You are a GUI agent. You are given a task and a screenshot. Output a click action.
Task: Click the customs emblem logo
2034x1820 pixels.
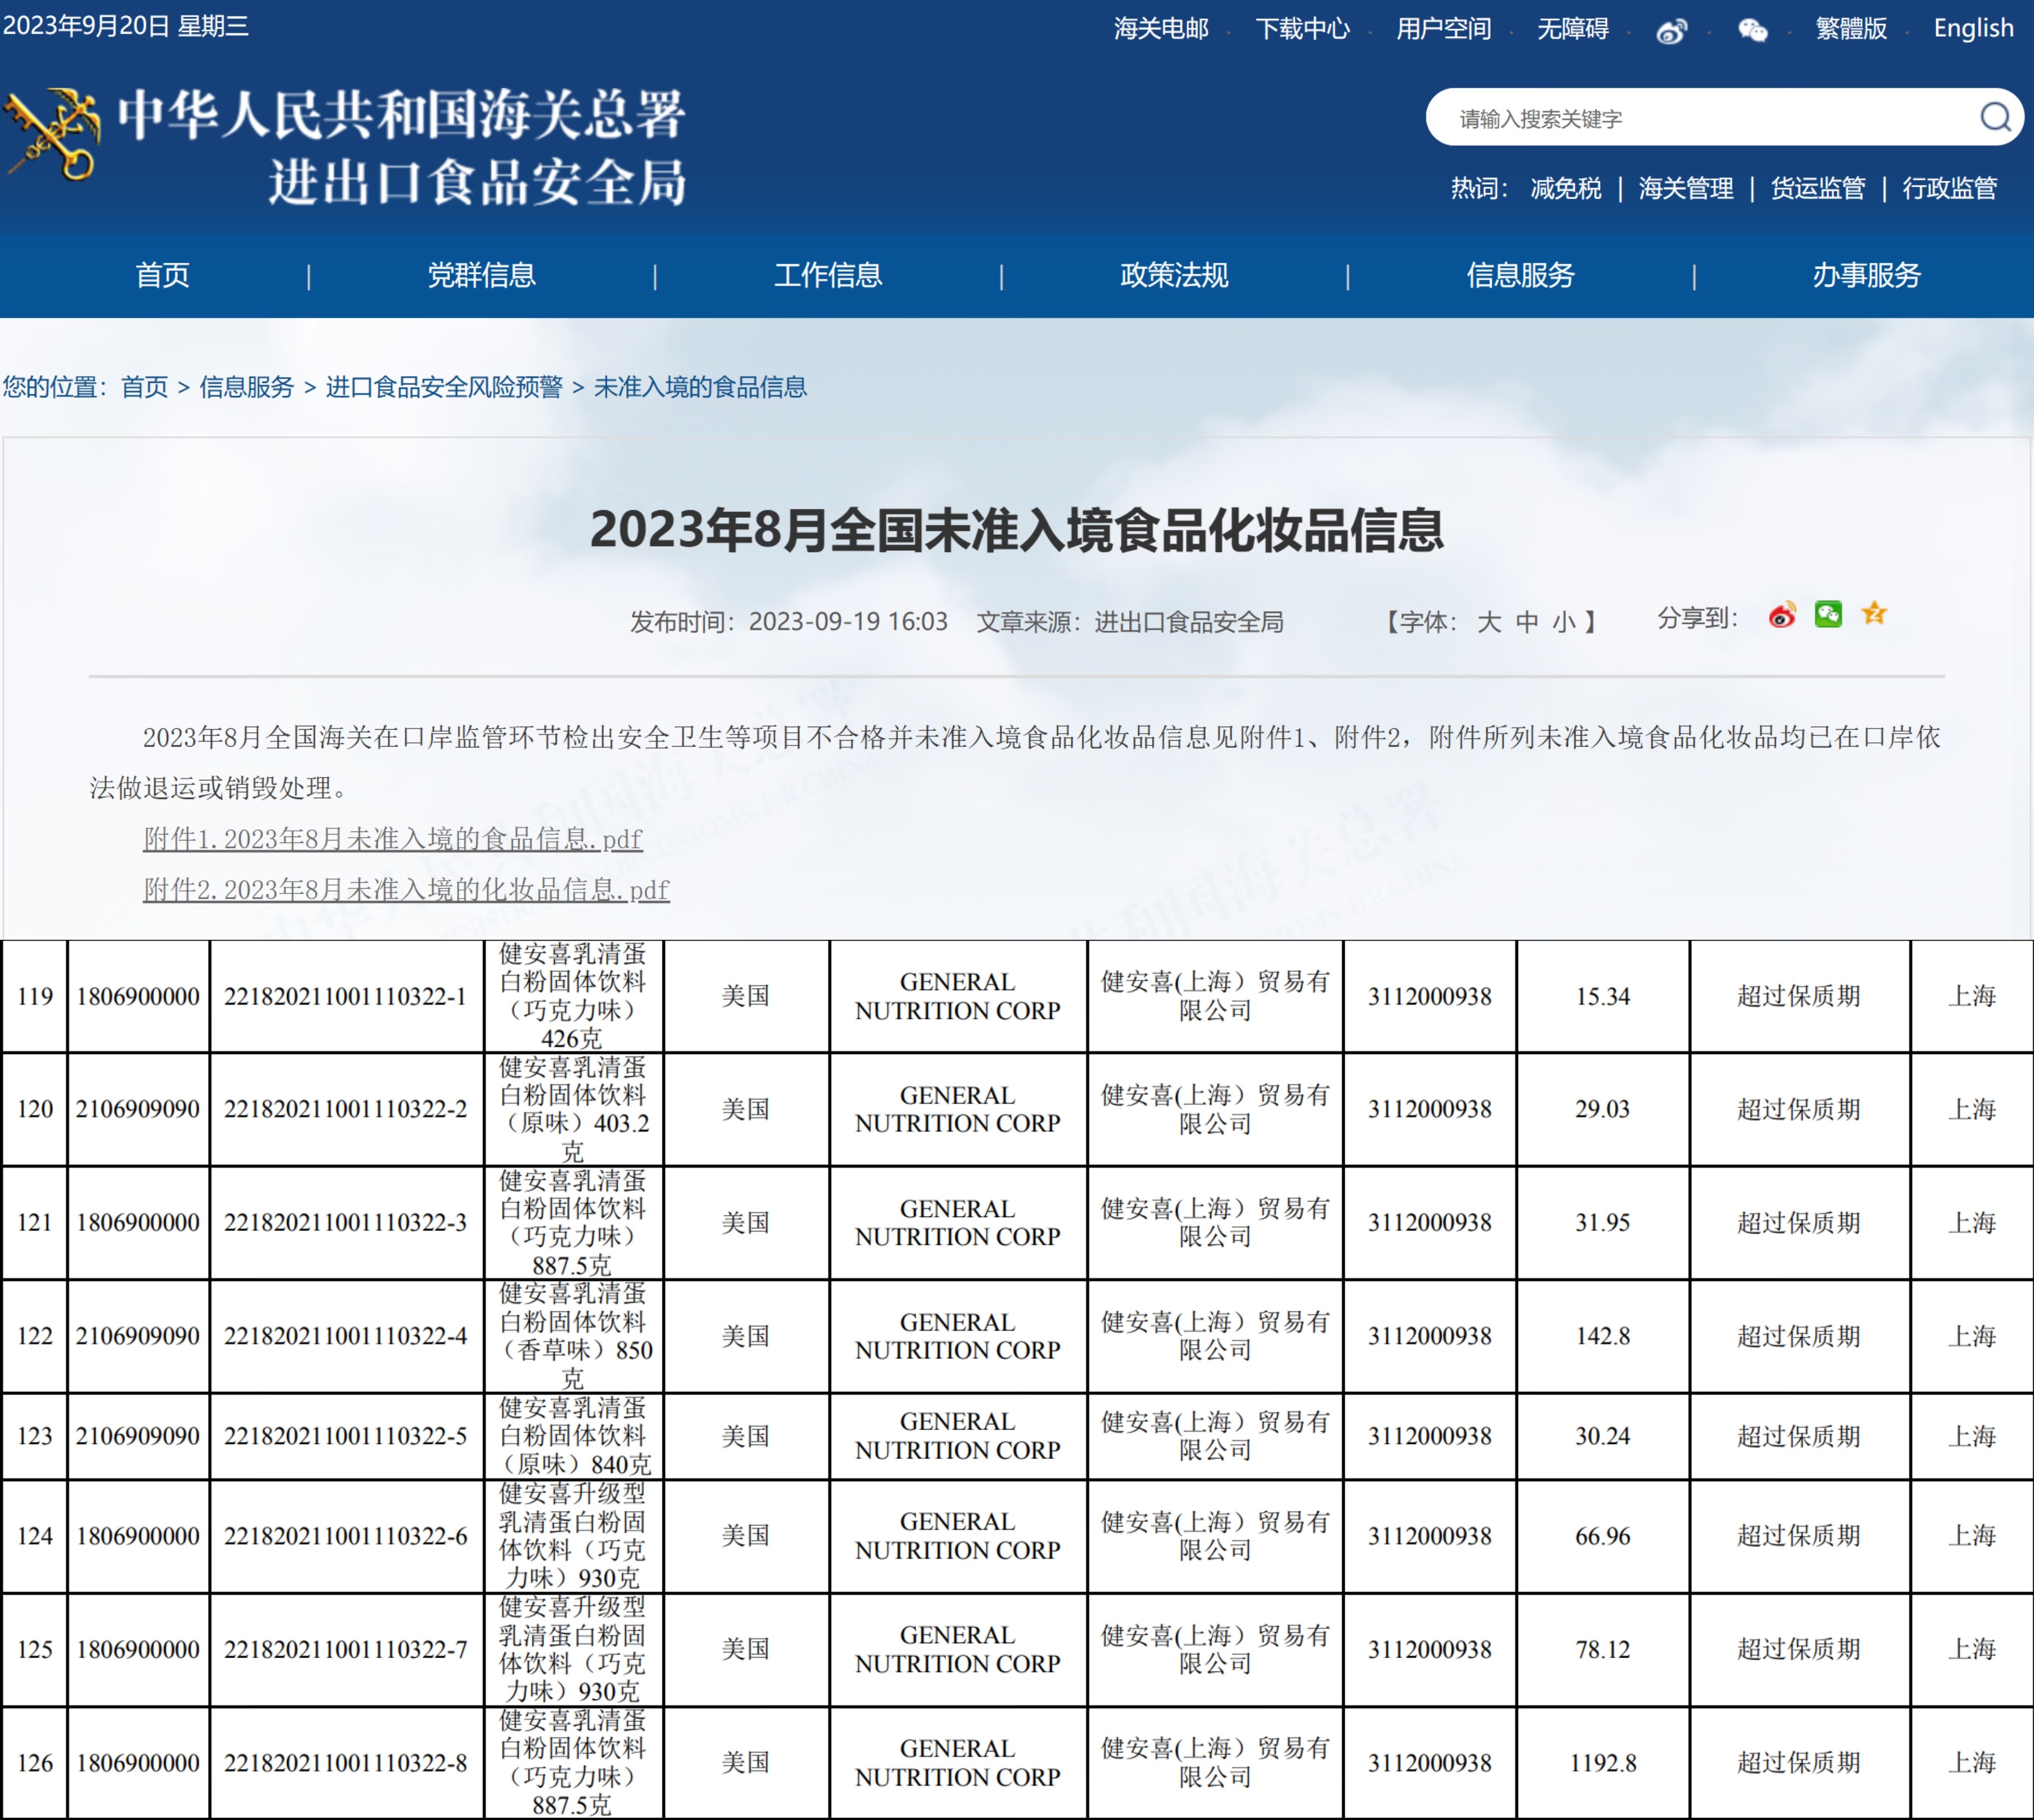click(x=52, y=135)
